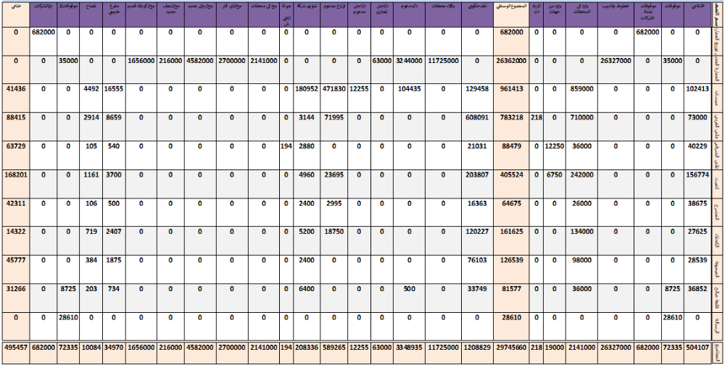725x365 pixels.
Task: Select the cell showing 18750
Action: click(x=333, y=240)
